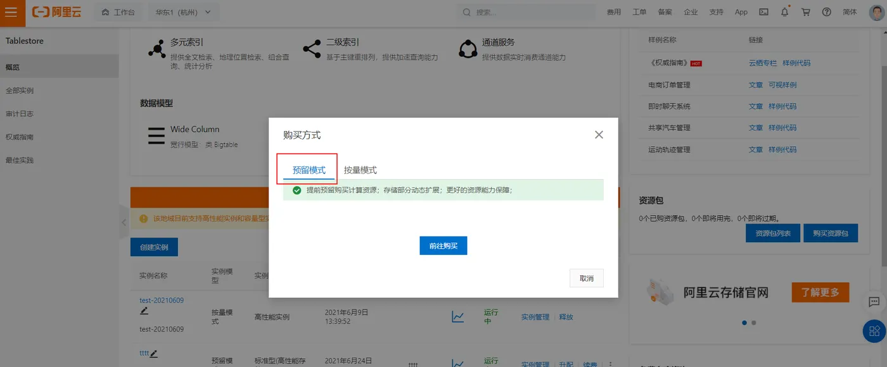Open the 支持 menu
The height and width of the screenshot is (367, 887).
click(716, 12)
